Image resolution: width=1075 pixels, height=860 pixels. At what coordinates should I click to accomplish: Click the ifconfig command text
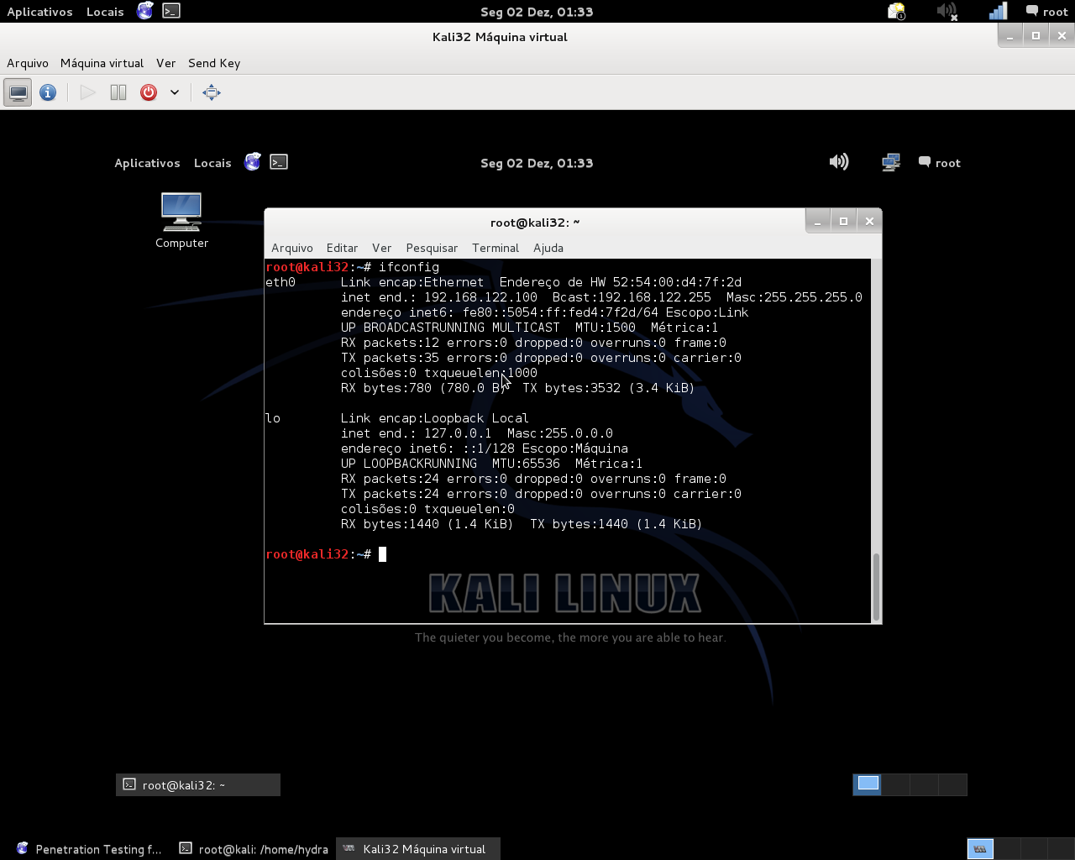click(x=409, y=267)
